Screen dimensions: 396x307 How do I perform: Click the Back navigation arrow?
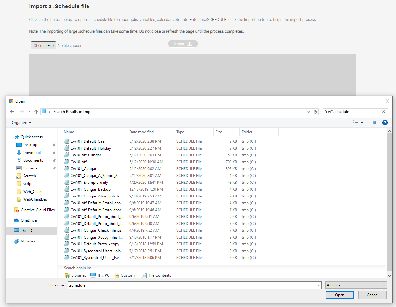(12, 112)
